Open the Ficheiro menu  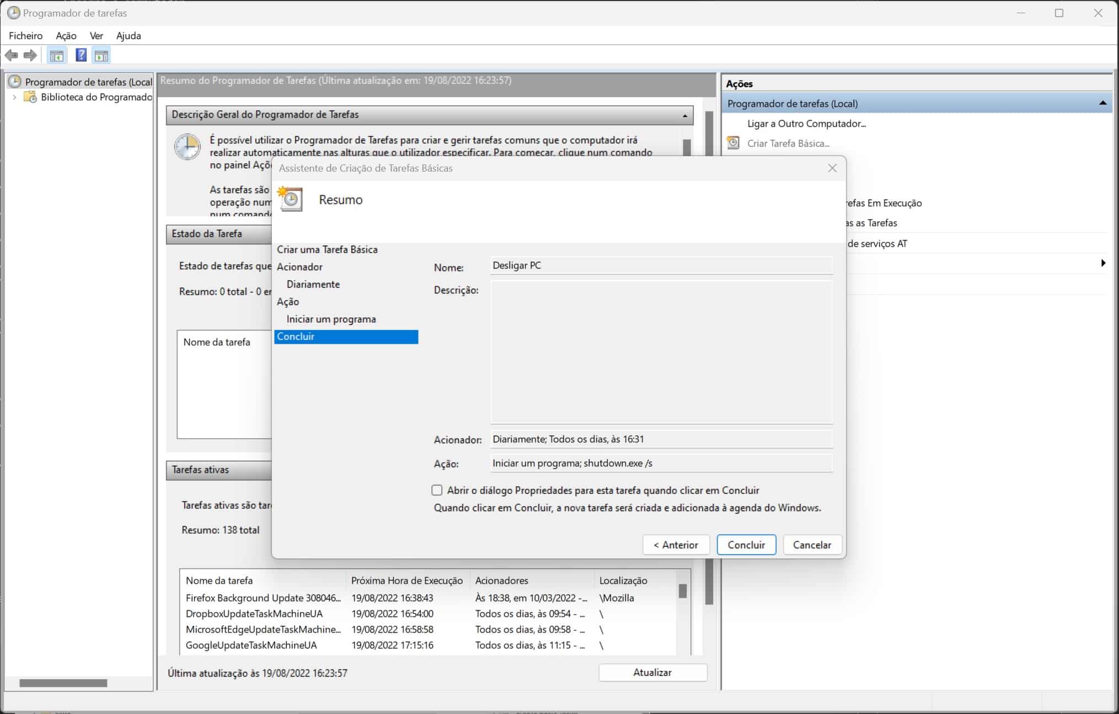(x=25, y=36)
